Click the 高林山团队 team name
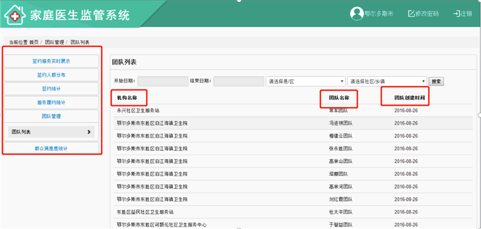The width and height of the screenshot is (481, 229). 340,161
